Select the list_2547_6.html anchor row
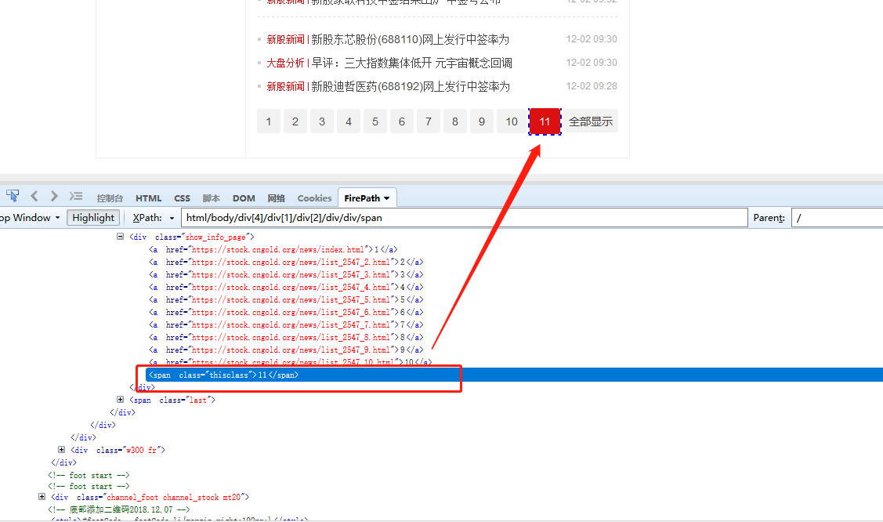 point(286,312)
